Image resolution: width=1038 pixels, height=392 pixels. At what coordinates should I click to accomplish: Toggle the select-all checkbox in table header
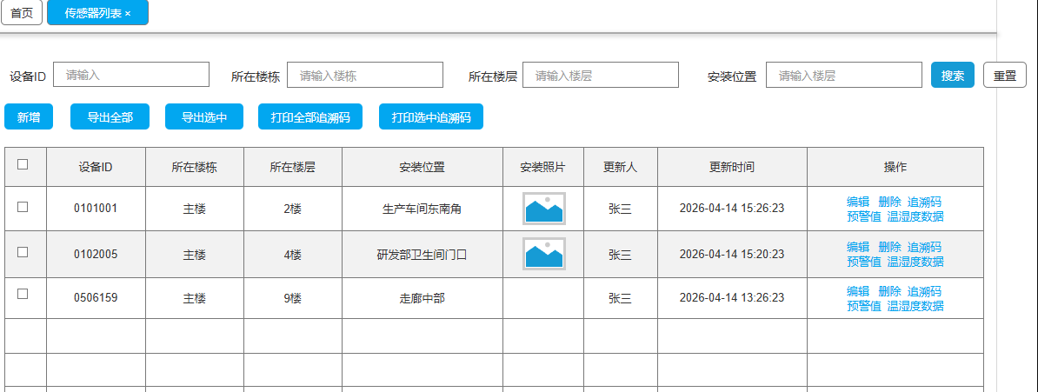click(x=23, y=164)
